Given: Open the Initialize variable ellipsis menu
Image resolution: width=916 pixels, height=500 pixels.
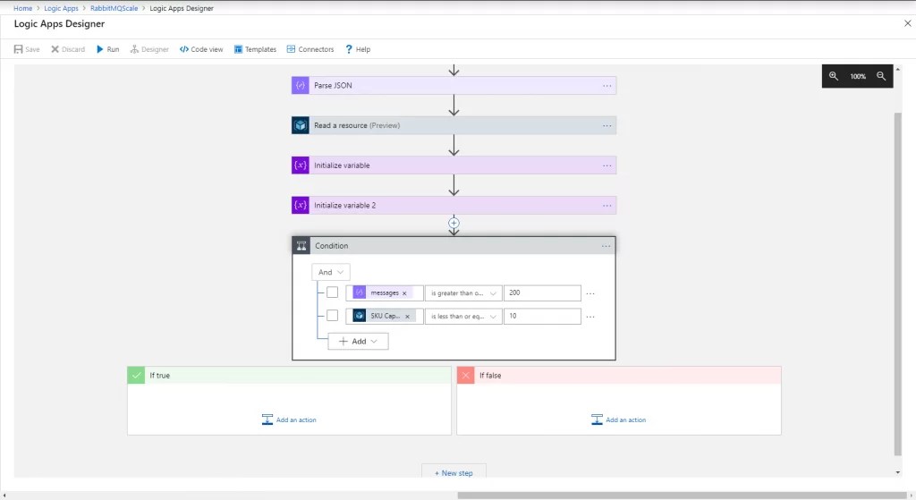Looking at the screenshot, I should pos(607,165).
